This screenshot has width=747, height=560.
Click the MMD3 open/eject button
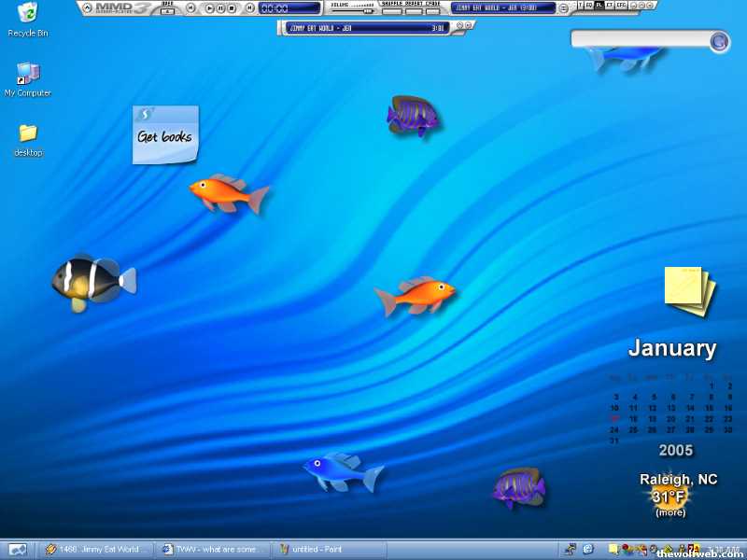(168, 10)
